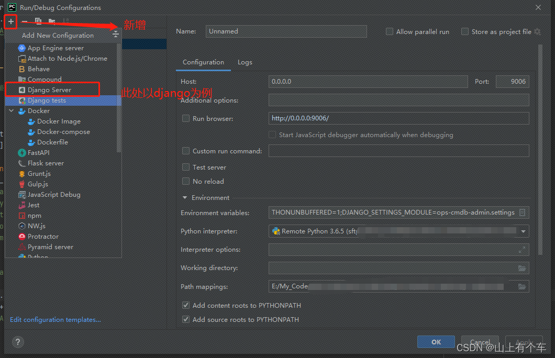Open environment variables editor icon
Screen dimensions: 555x358
(x=522, y=212)
